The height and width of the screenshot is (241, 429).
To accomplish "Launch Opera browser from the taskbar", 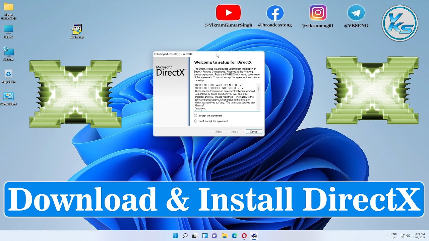I will coord(244,236).
